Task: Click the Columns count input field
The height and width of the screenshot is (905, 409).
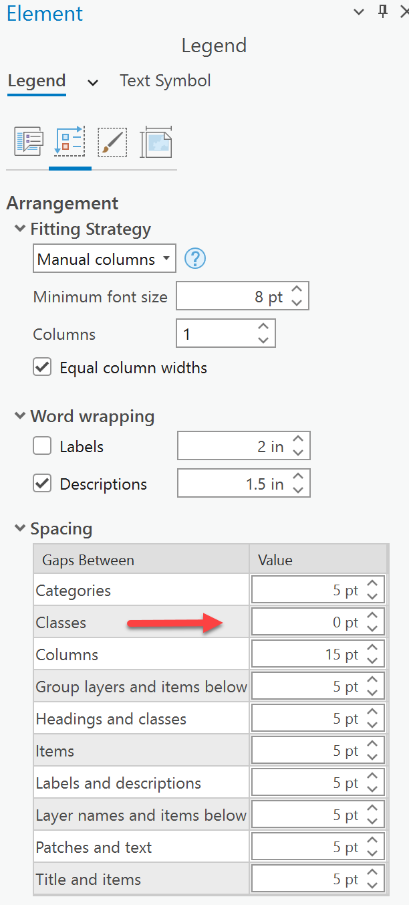Action: coord(216,334)
